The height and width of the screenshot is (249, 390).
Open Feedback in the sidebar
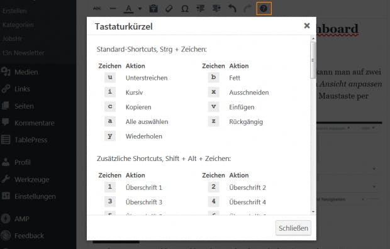pyautogui.click(x=29, y=236)
